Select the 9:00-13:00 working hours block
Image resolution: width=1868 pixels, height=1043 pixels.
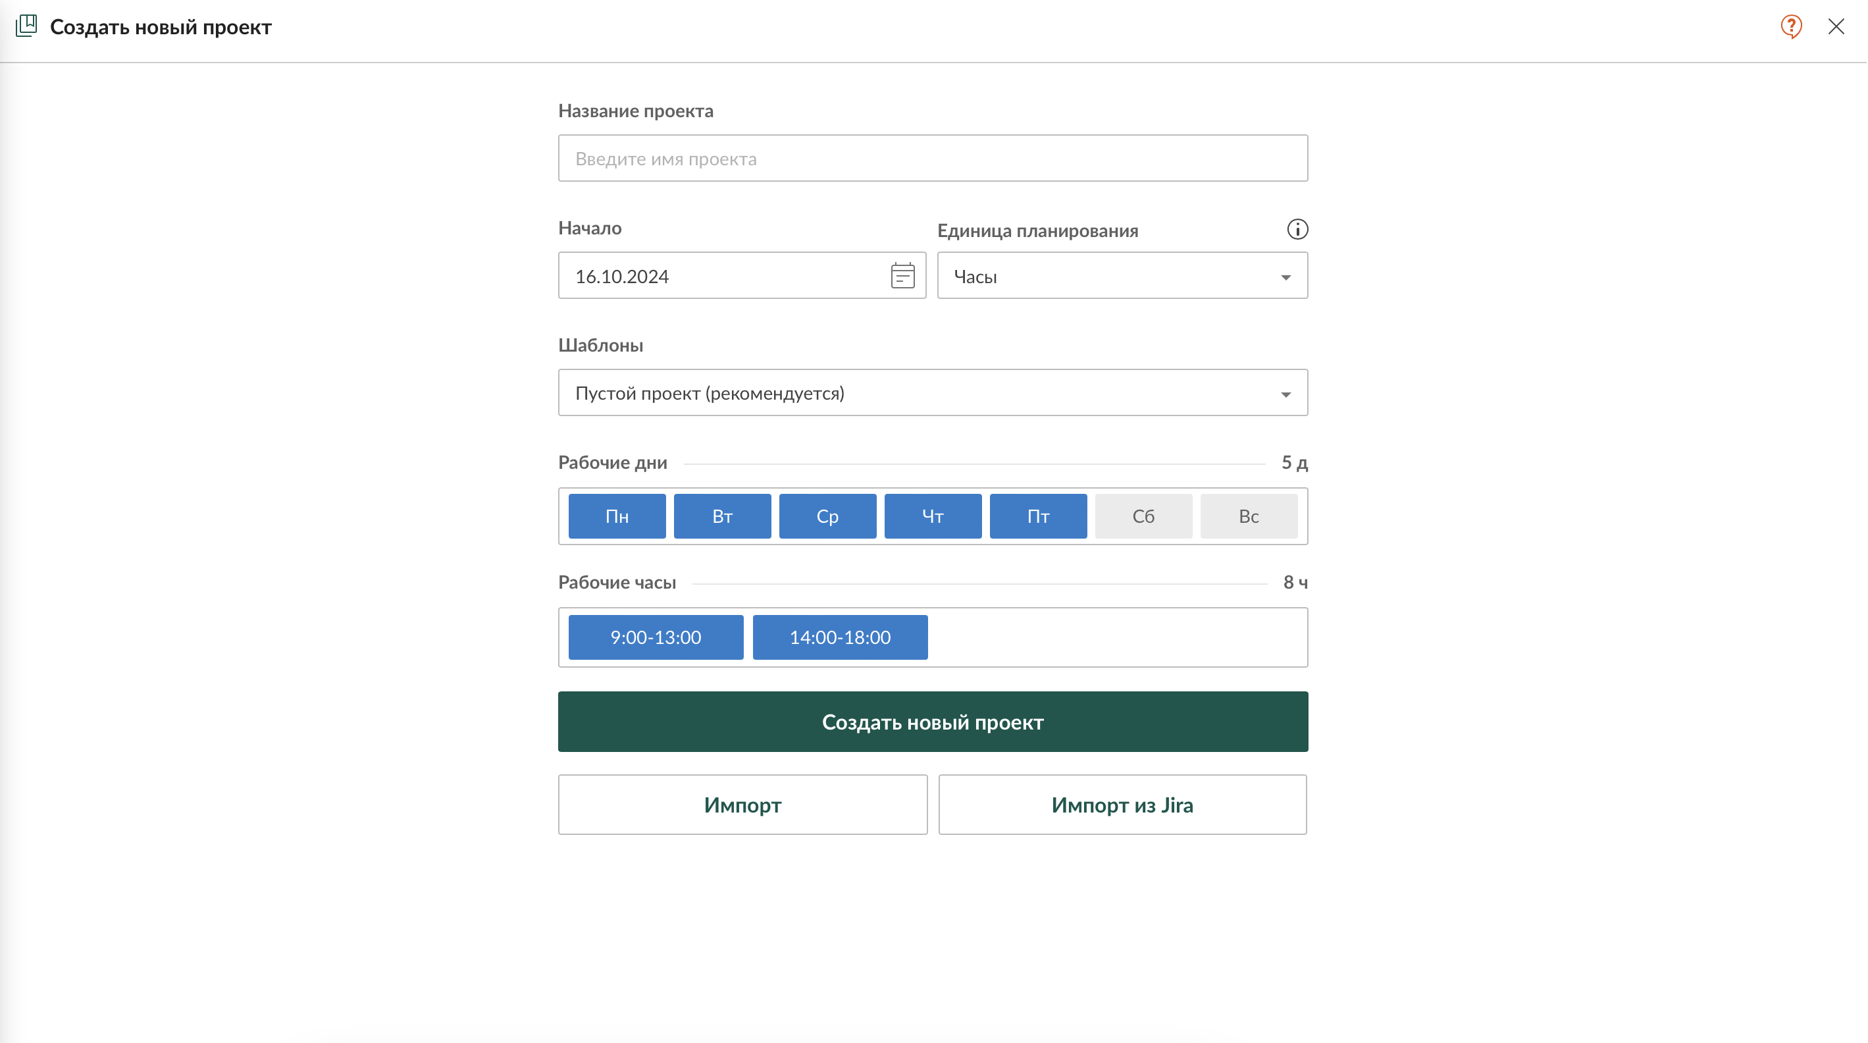[656, 637]
